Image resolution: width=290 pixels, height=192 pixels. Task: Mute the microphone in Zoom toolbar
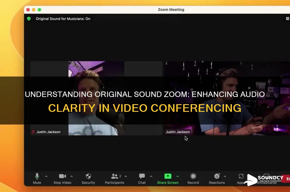point(37,178)
